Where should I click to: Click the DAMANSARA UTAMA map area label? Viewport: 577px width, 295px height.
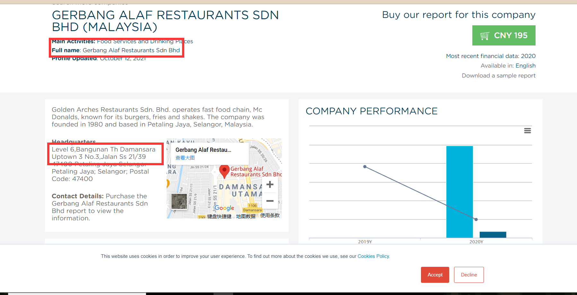tap(241, 190)
